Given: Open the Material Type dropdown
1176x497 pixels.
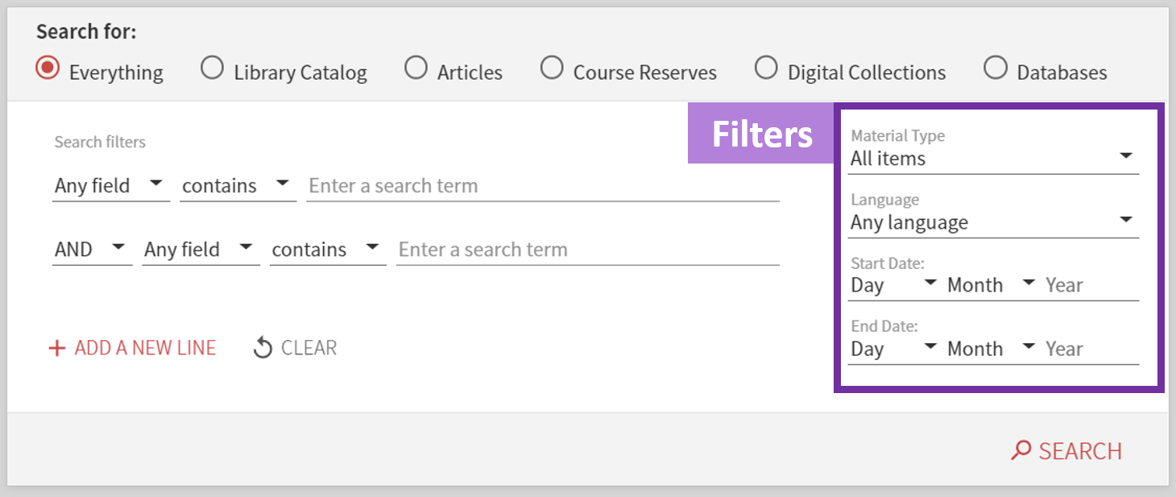Looking at the screenshot, I should [994, 159].
